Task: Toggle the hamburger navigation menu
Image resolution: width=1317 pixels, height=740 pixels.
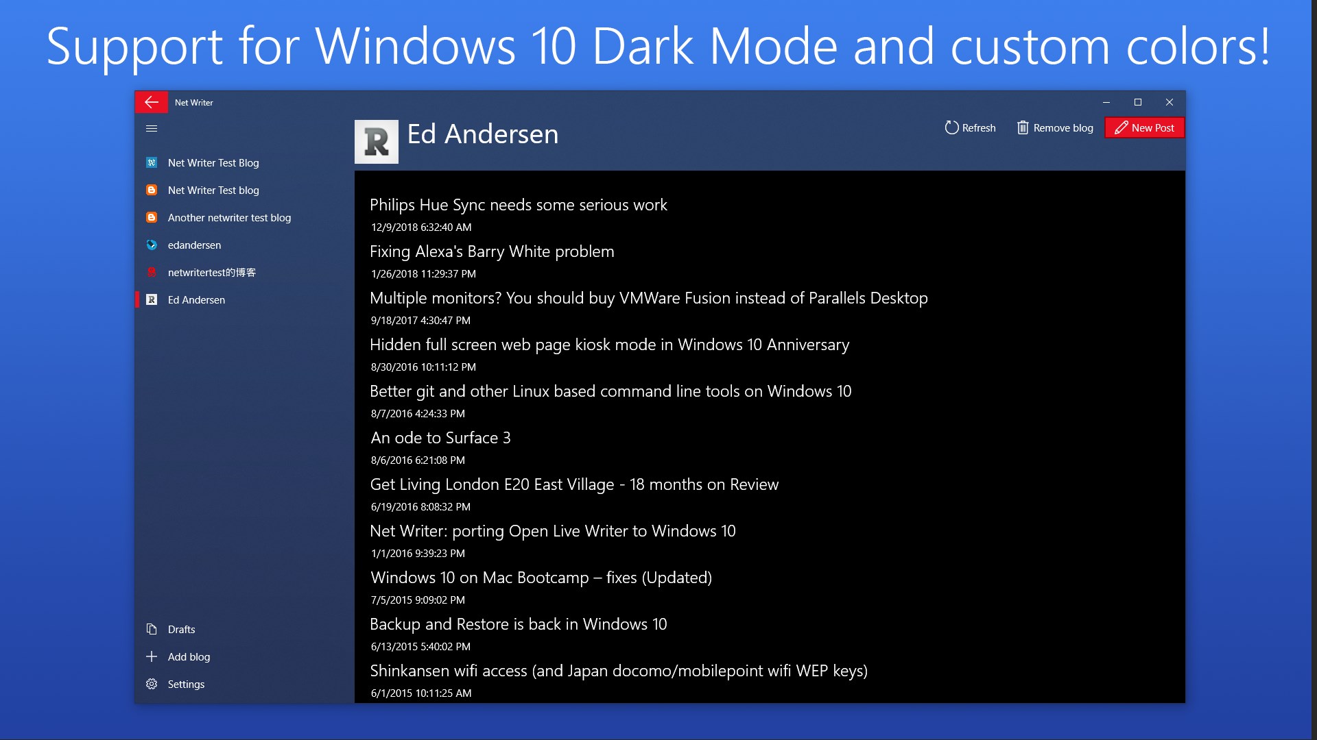Action: click(152, 128)
